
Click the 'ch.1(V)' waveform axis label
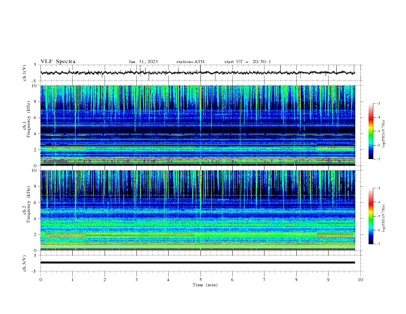(x=25, y=73)
